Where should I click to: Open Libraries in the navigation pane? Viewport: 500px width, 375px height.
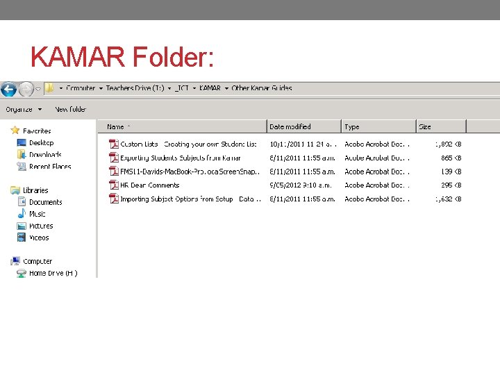[x=35, y=190]
